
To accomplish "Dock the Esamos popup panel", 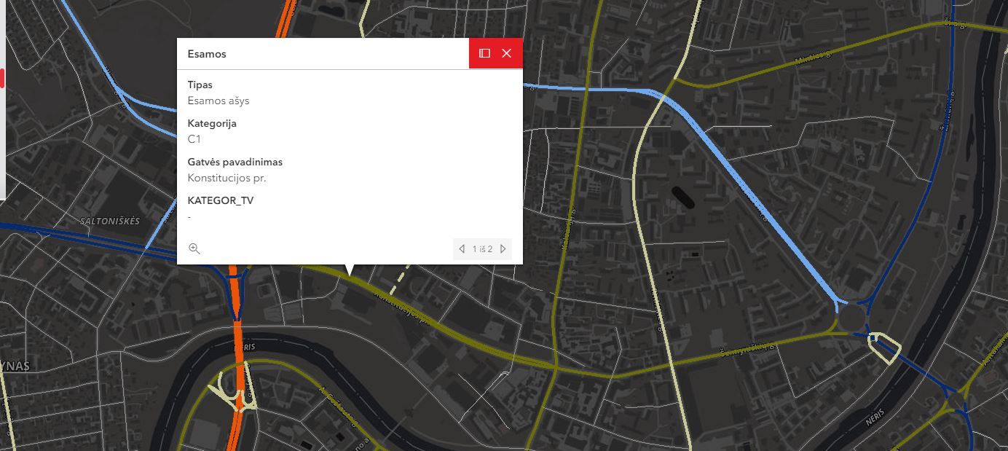I will tap(484, 53).
